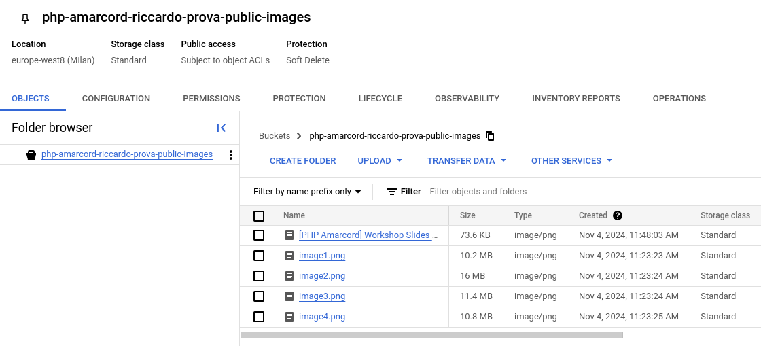Expand the Transfer Data menu
The width and height of the screenshot is (761, 346).
[467, 161]
